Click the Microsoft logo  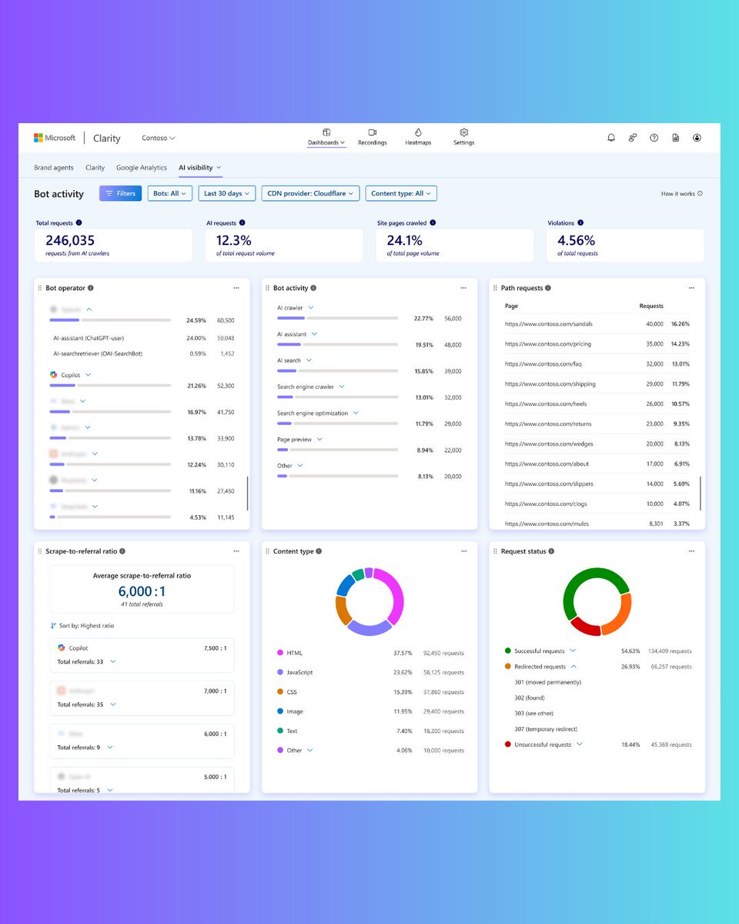pos(55,138)
